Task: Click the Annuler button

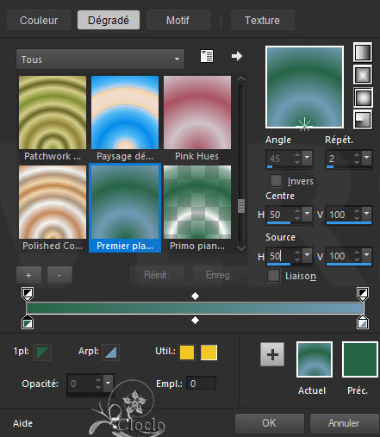Action: pos(344,423)
